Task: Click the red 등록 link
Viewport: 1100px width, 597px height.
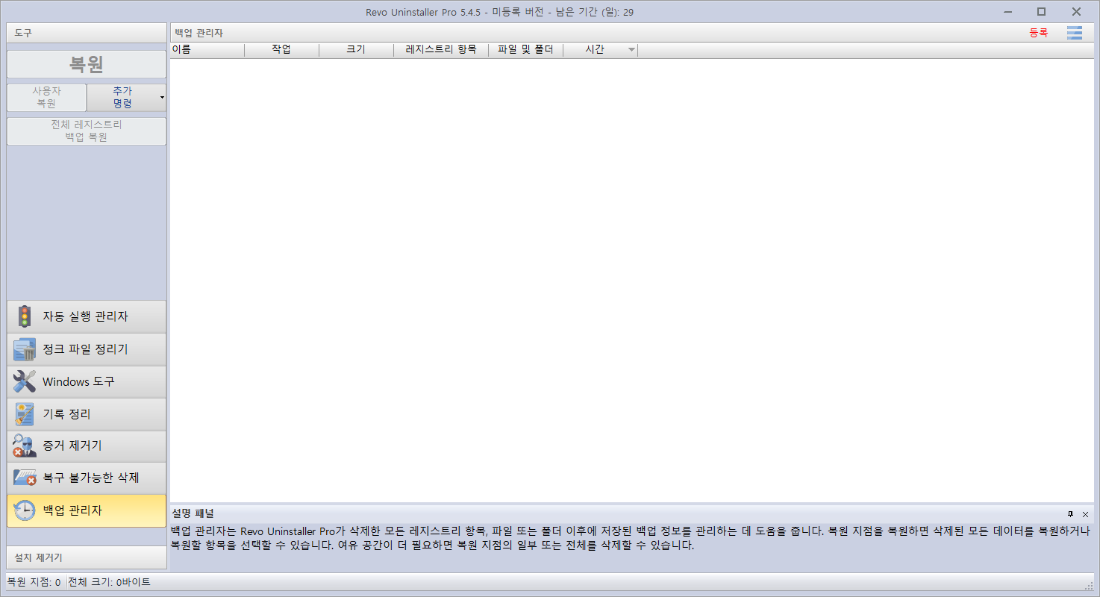Action: tap(1038, 33)
